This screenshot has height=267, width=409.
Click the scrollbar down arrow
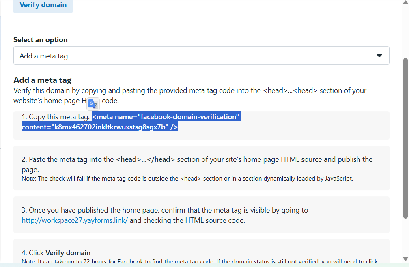tap(405, 258)
